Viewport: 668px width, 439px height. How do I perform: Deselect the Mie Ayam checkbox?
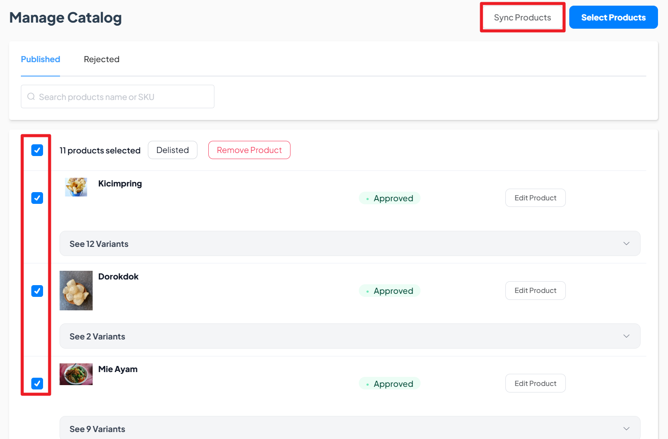[37, 383]
